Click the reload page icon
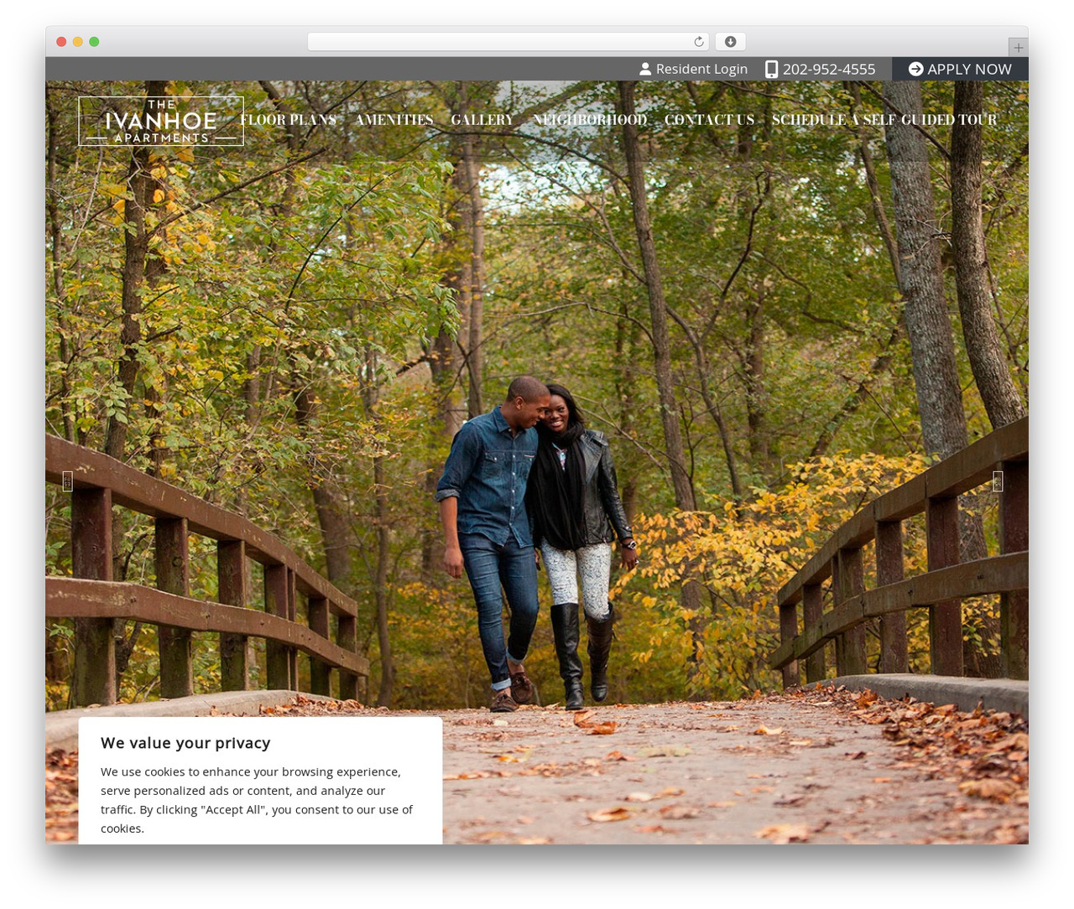 click(x=699, y=42)
